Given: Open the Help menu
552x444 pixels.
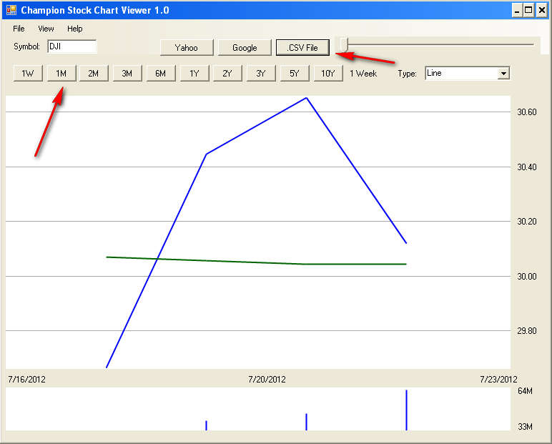Looking at the screenshot, I should (74, 29).
